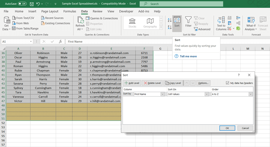Toggle AutoSave switch

pyautogui.click(x=22, y=4)
